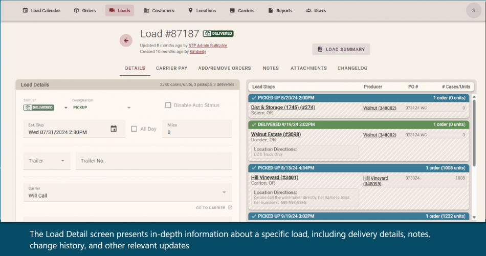Go to the Users page
Screen dimensions: 486x256
coord(316,11)
